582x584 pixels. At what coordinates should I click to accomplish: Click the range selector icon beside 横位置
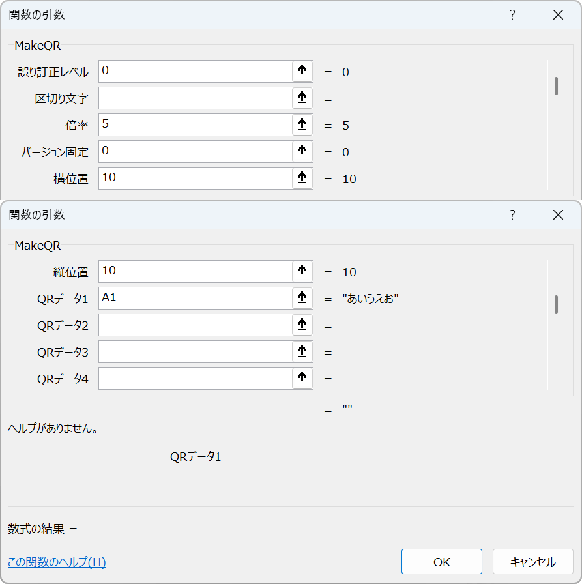(x=301, y=178)
